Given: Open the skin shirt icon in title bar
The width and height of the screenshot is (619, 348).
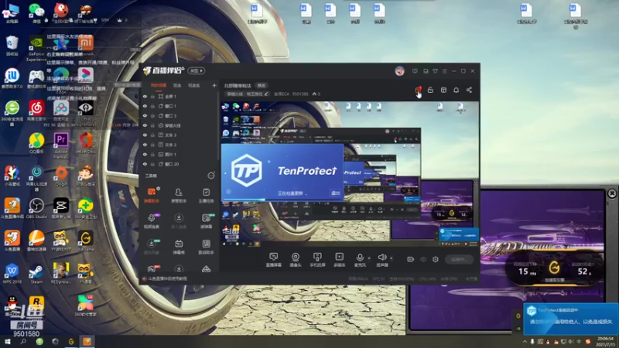Looking at the screenshot, I should point(435,71).
